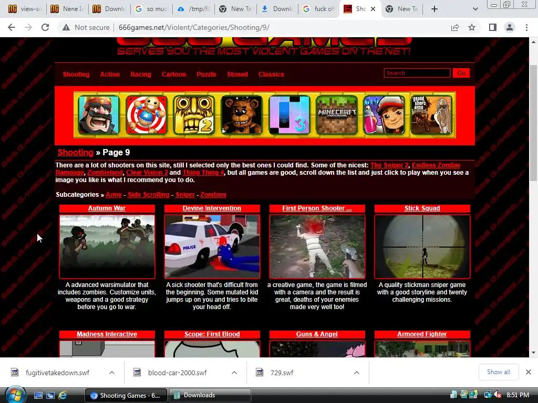Open the browser side panel
538x403 pixels.
[x=493, y=27]
